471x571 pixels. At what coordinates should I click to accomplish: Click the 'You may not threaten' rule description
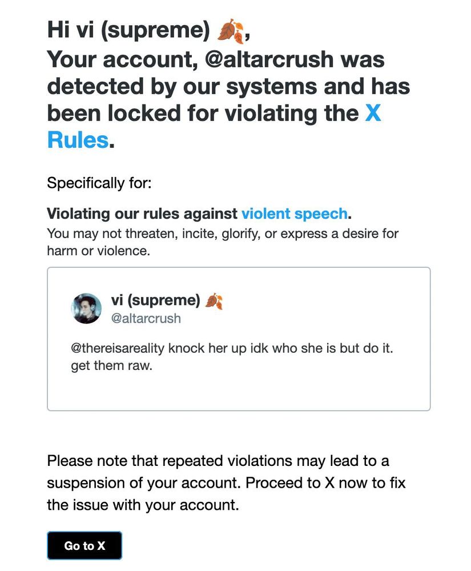pyautogui.click(x=223, y=242)
